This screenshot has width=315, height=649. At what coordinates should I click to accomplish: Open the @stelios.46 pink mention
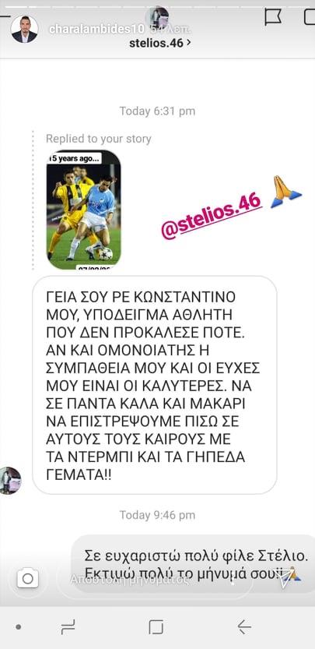pyautogui.click(x=211, y=217)
